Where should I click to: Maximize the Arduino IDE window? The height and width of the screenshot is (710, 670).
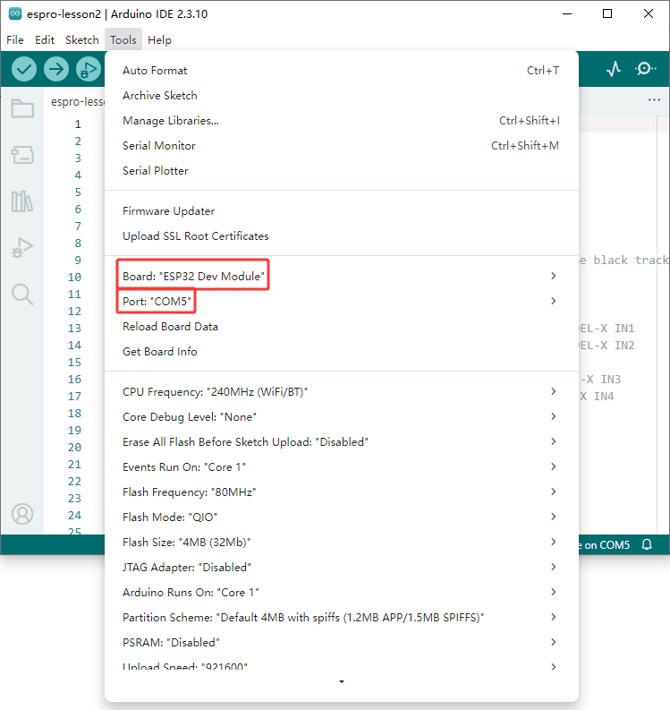[607, 13]
